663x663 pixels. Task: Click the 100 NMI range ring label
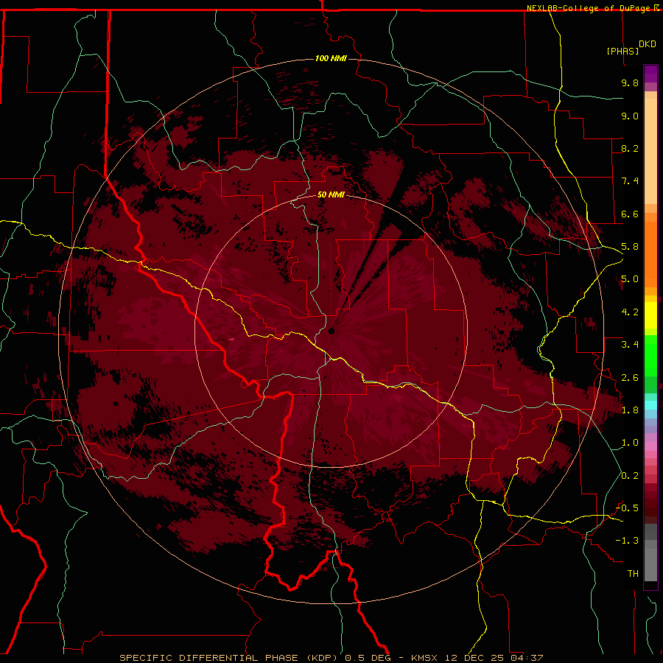click(331, 58)
